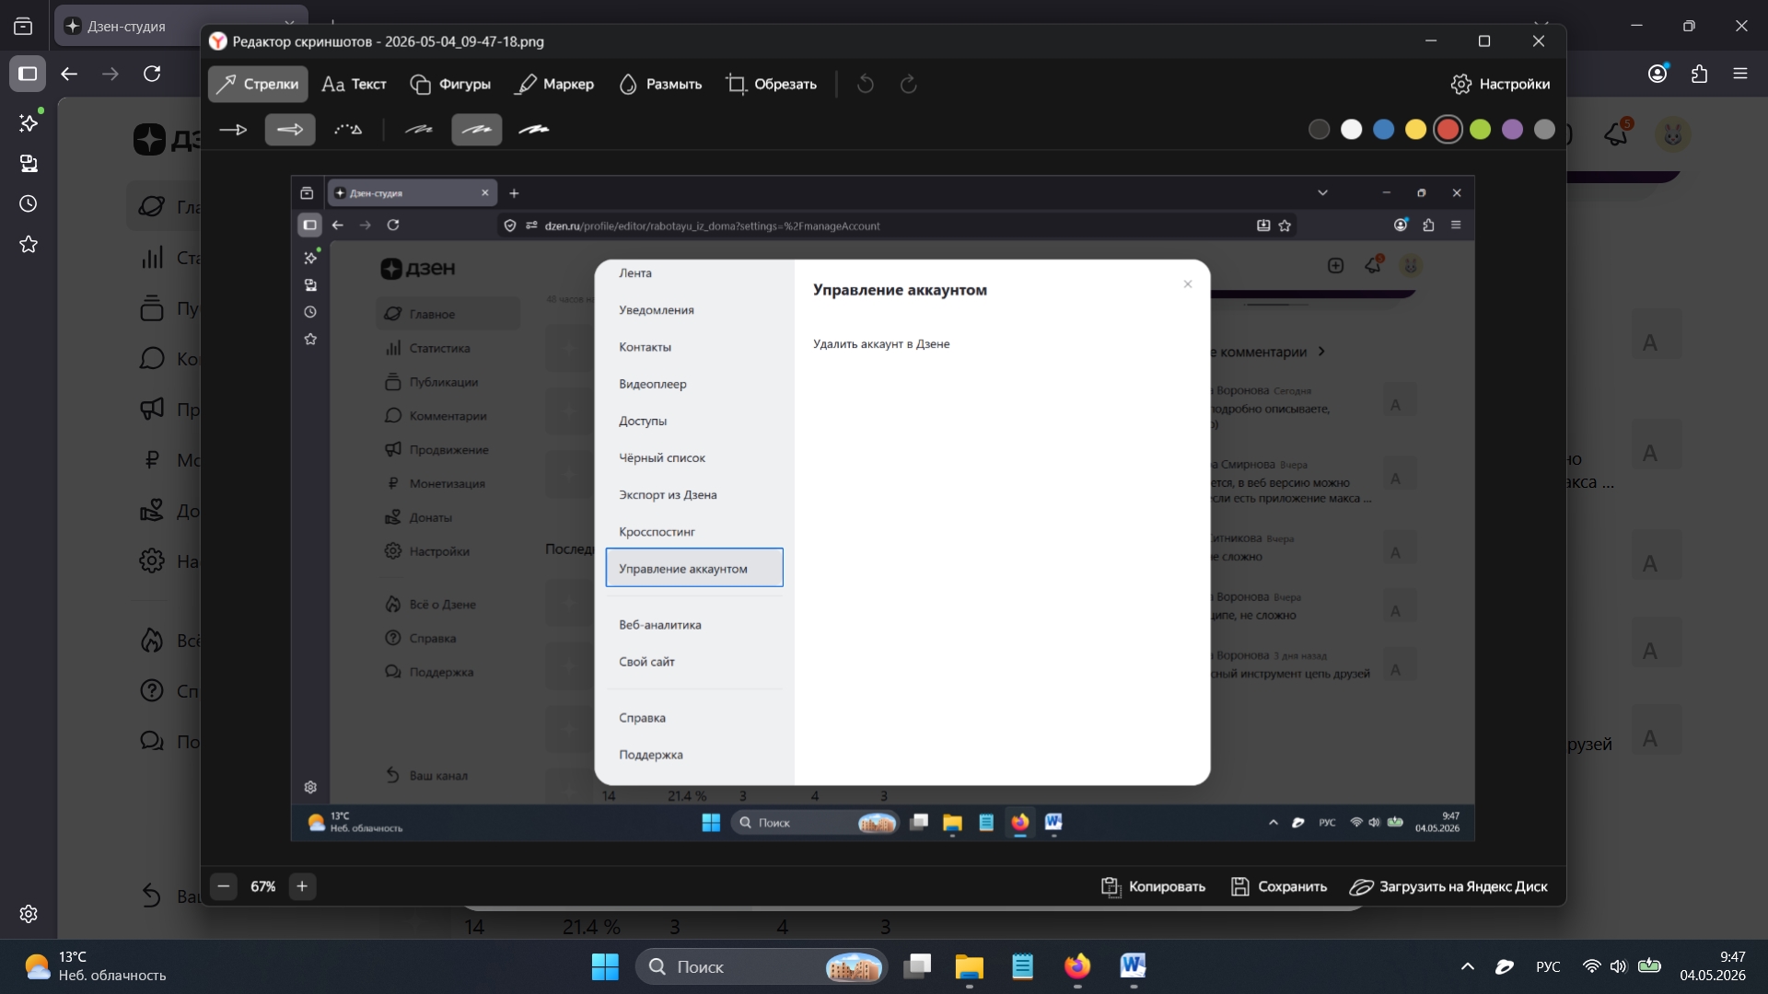
Task: Open sidebar customization gear in the browser
Action: (29, 914)
